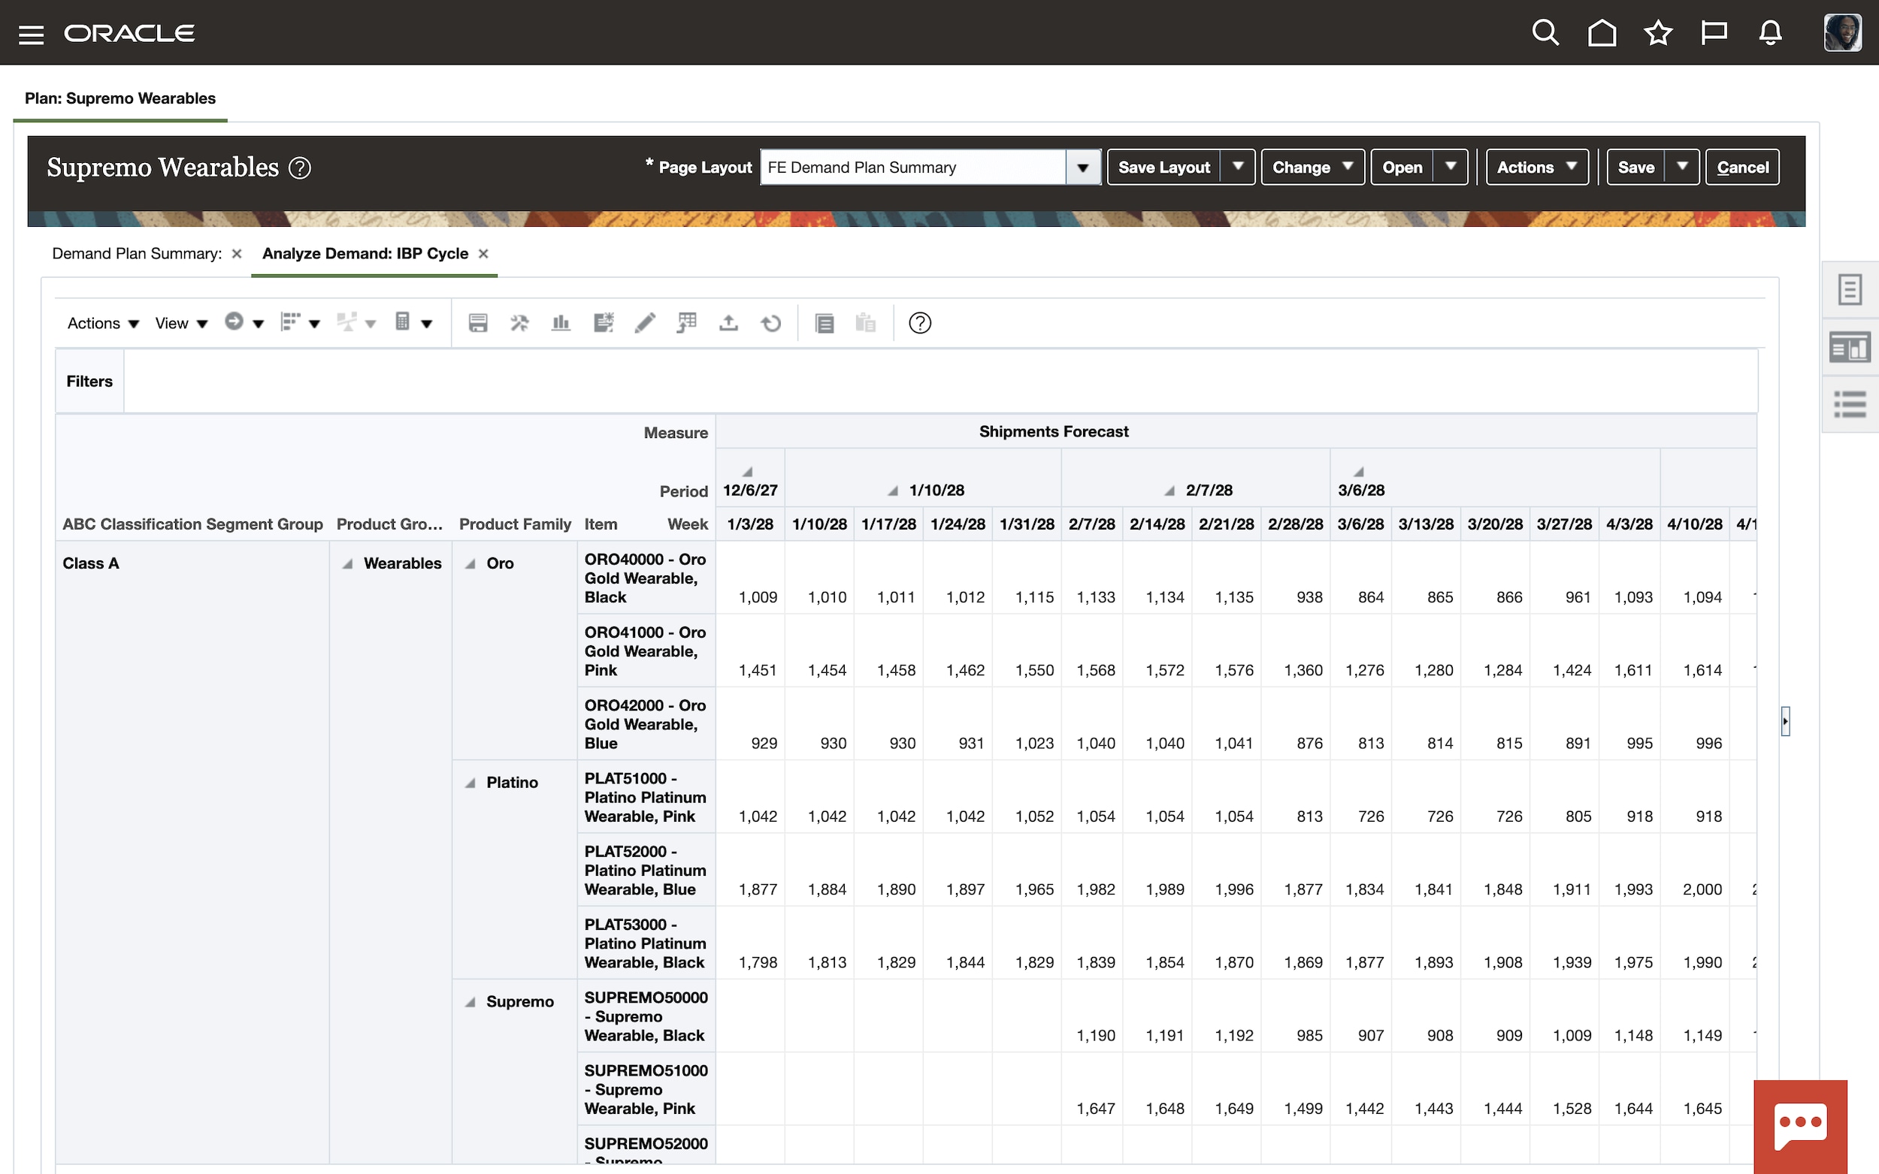Click the pivot table layout icon
This screenshot has height=1174, width=1879.
tap(687, 322)
